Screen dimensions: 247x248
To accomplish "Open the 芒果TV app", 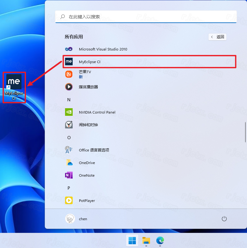I will point(85,74).
